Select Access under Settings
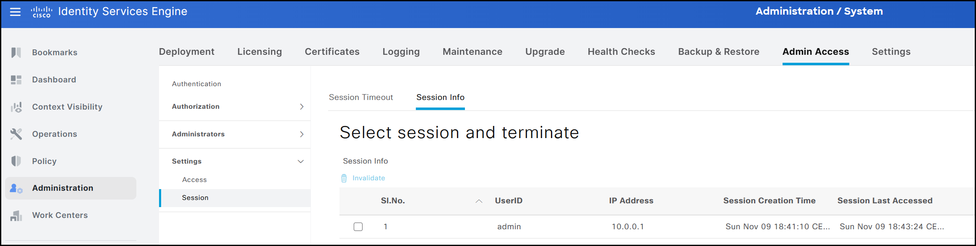The image size is (976, 246). (x=194, y=180)
